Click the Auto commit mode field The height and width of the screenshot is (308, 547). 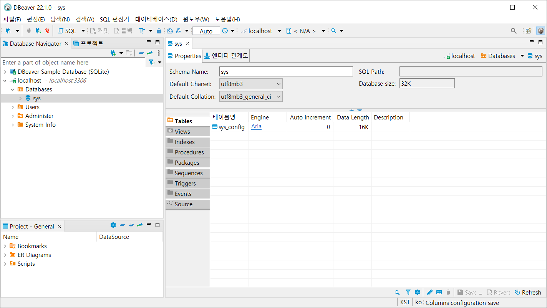[206, 31]
